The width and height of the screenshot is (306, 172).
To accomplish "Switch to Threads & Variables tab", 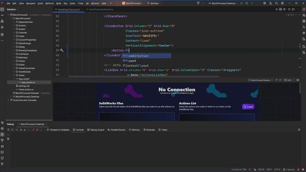I will [58, 129].
